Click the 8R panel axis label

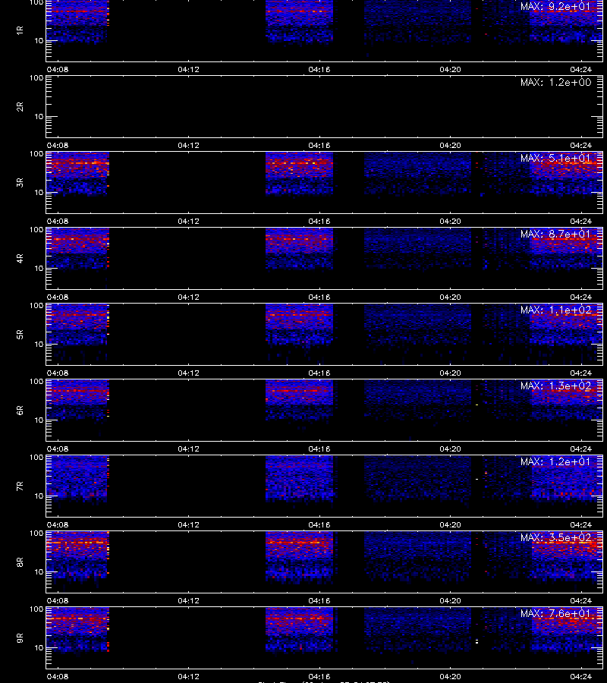tap(20, 562)
